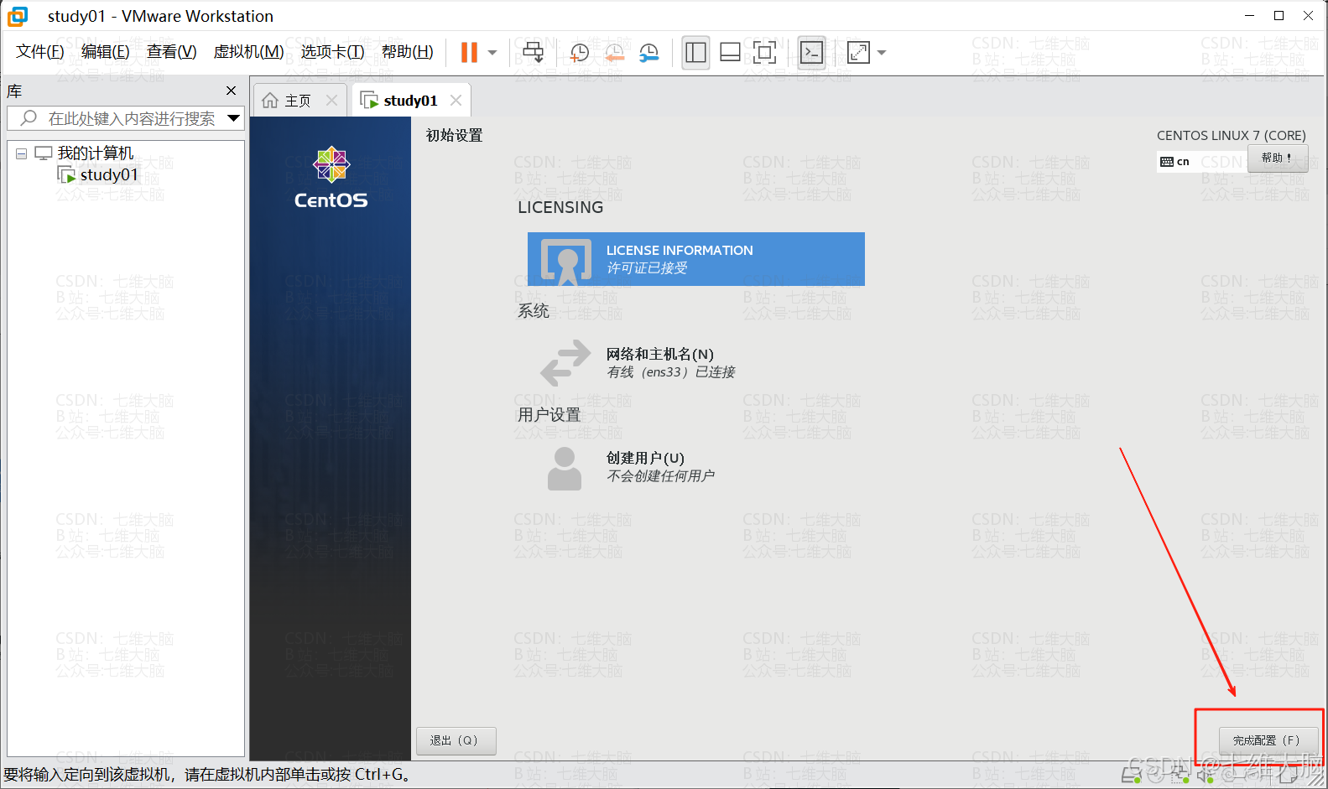
Task: Click the 许可证已接受 status text
Action: tap(647, 268)
